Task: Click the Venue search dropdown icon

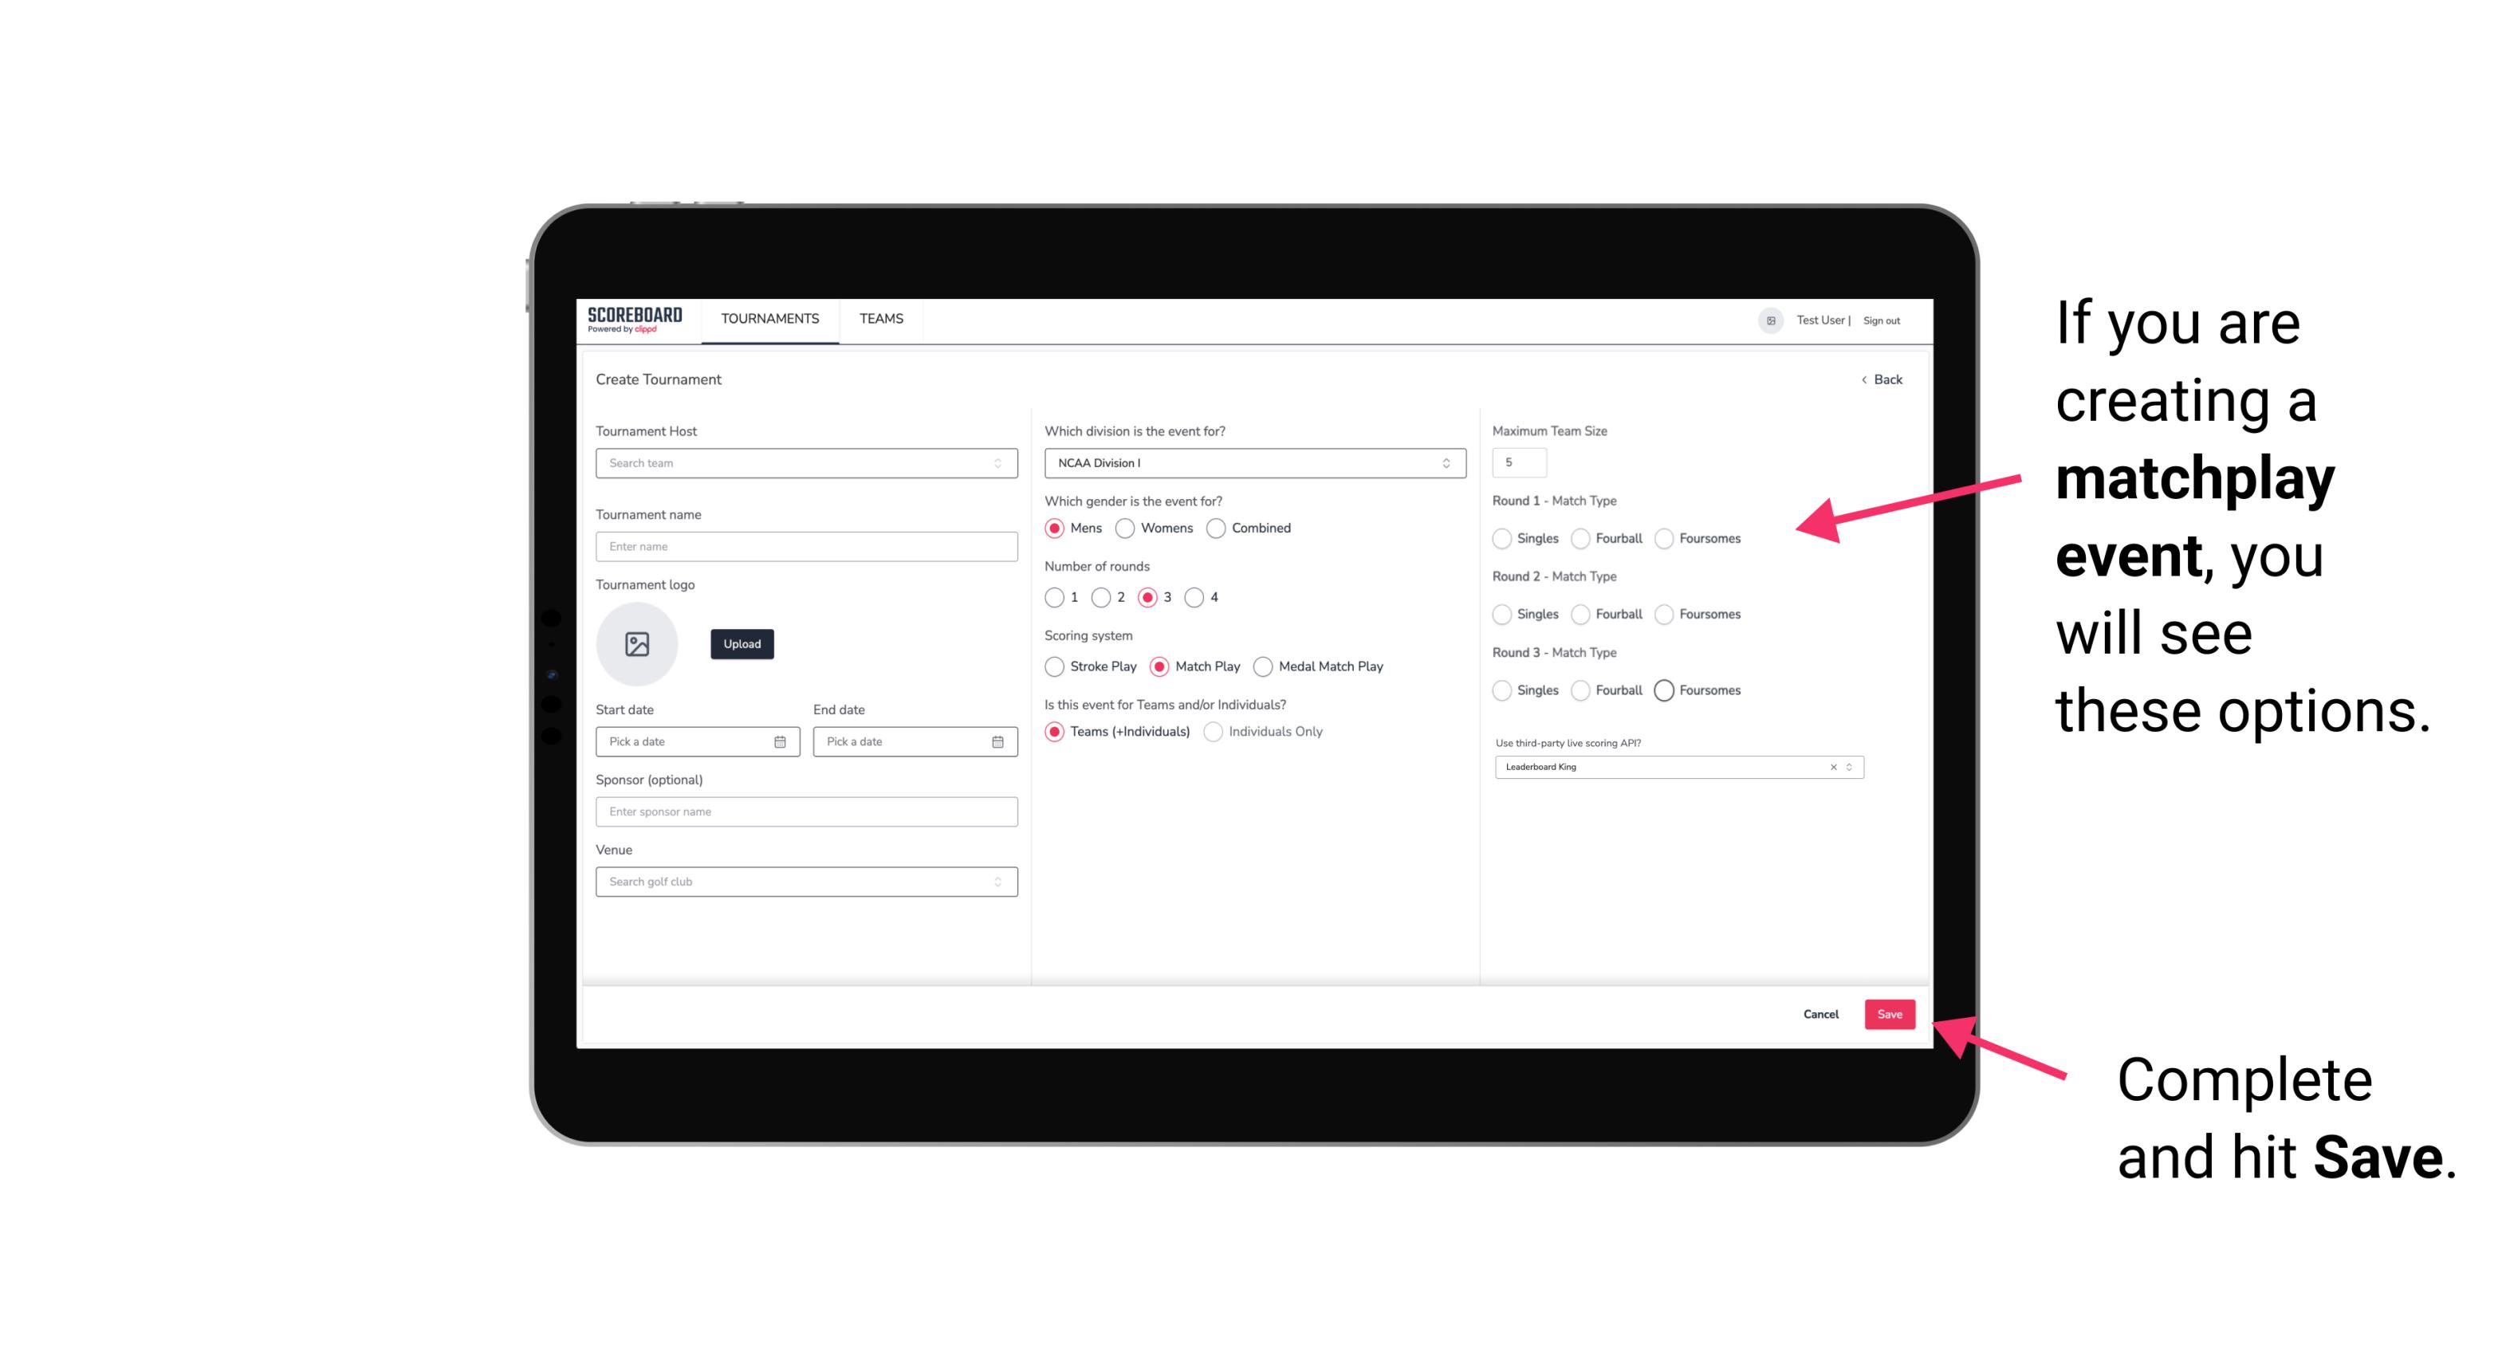Action: pos(996,882)
